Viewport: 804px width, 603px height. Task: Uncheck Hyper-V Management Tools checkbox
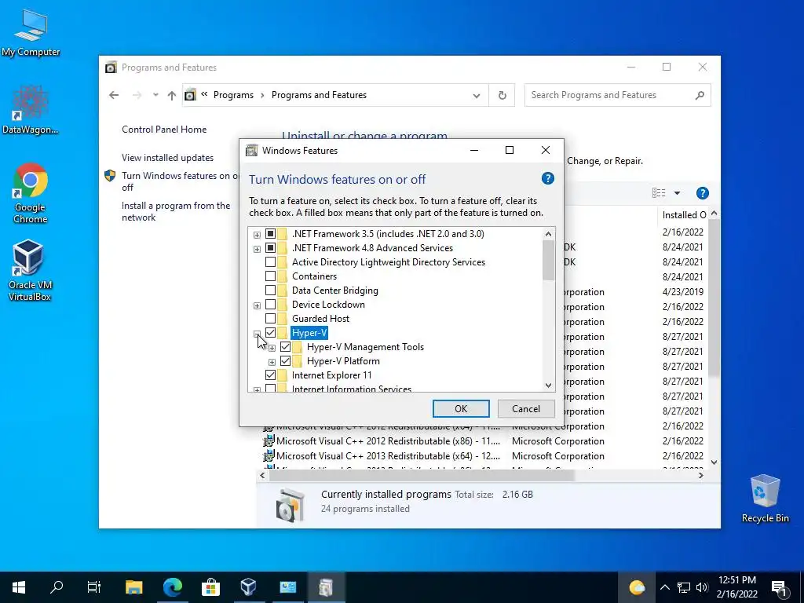coord(285,347)
